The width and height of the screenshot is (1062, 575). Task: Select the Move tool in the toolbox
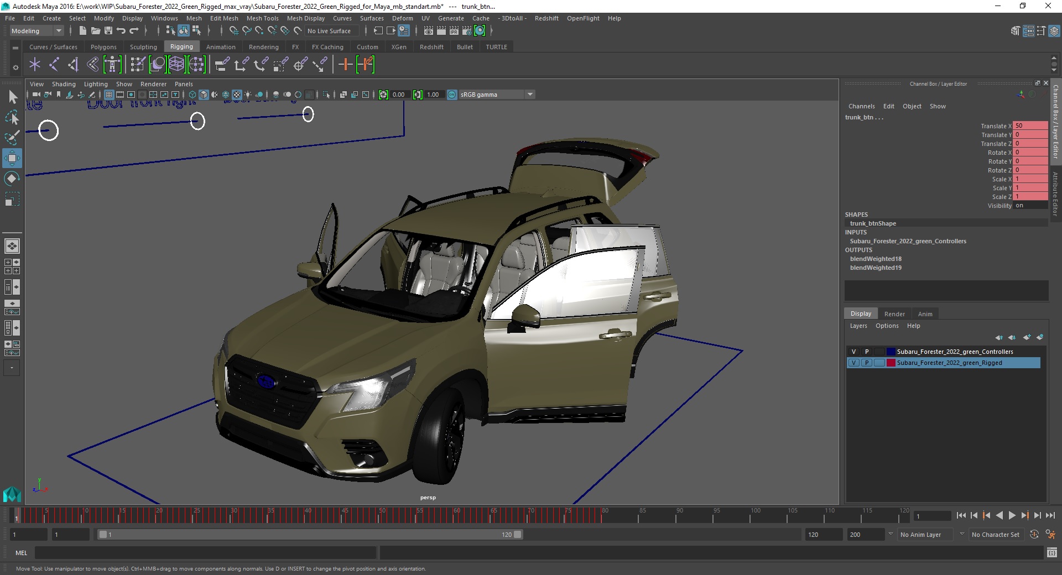click(x=12, y=158)
